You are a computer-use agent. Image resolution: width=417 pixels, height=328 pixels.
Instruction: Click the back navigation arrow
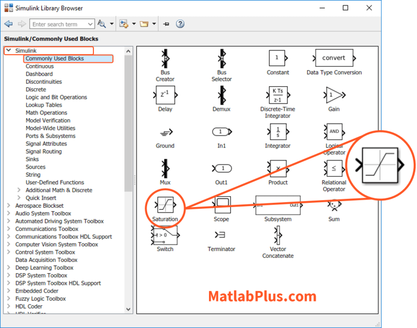tap(8, 24)
